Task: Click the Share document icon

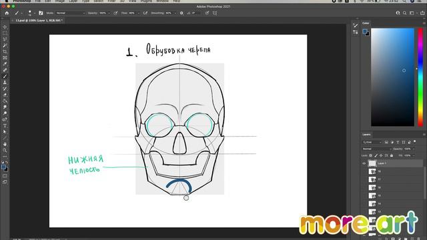Action: pyautogui.click(x=422, y=13)
